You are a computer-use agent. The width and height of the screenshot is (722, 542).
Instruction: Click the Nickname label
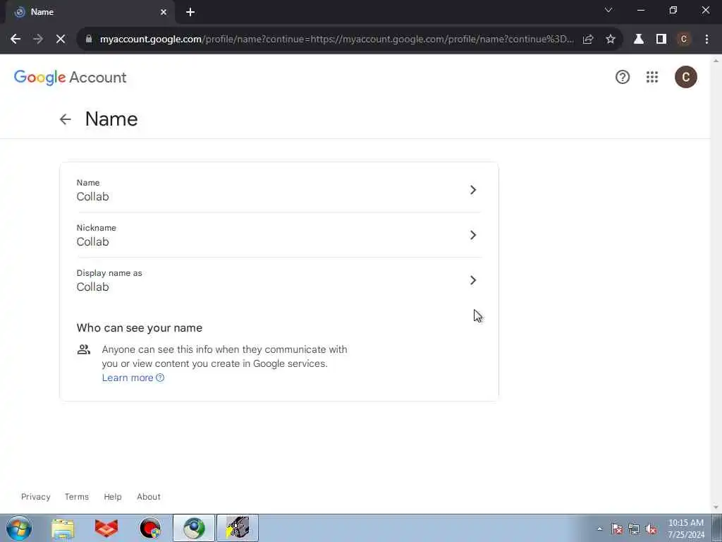point(96,228)
